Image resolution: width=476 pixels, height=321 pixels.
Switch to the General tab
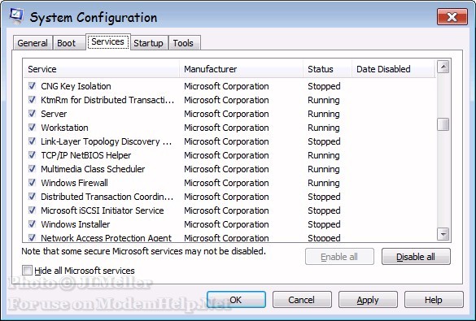tap(33, 43)
